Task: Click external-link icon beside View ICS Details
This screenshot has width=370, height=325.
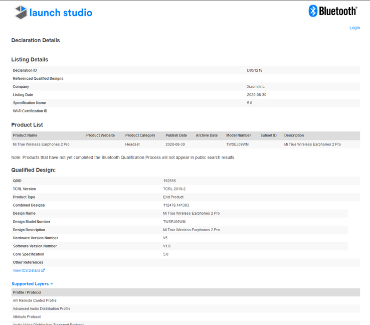Action: [43, 270]
